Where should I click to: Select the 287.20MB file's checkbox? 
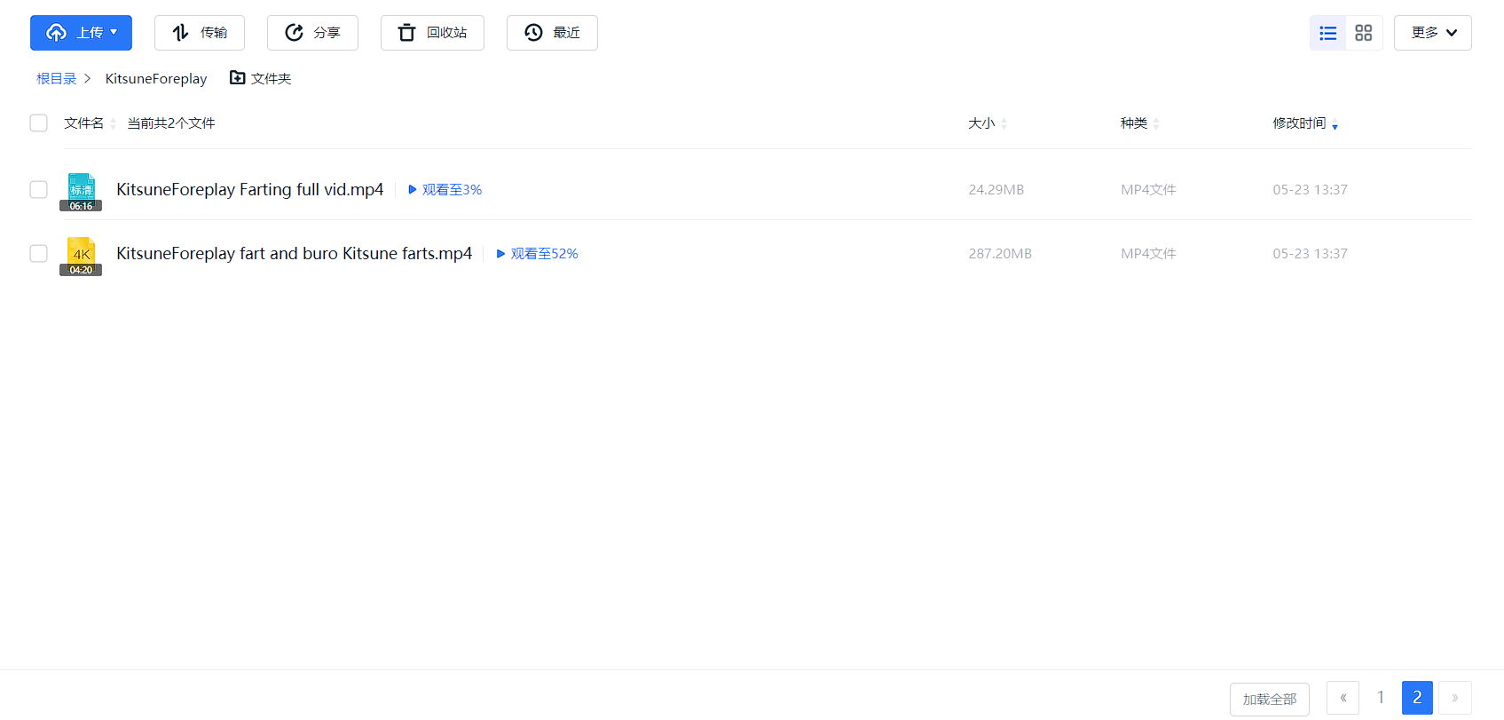[38, 253]
